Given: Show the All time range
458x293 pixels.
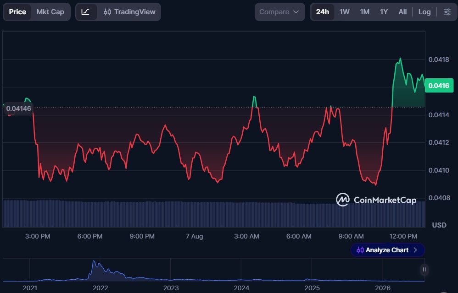Looking at the screenshot, I should point(402,12).
